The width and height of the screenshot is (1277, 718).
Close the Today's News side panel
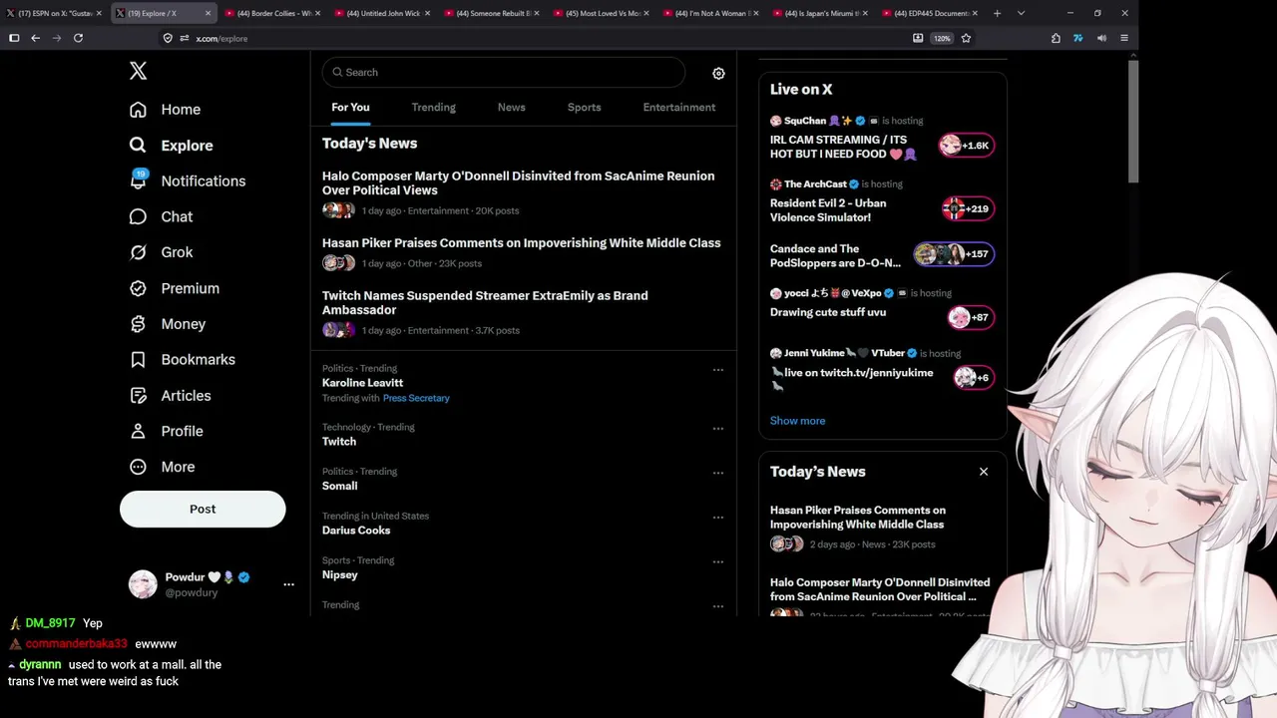[x=984, y=472]
